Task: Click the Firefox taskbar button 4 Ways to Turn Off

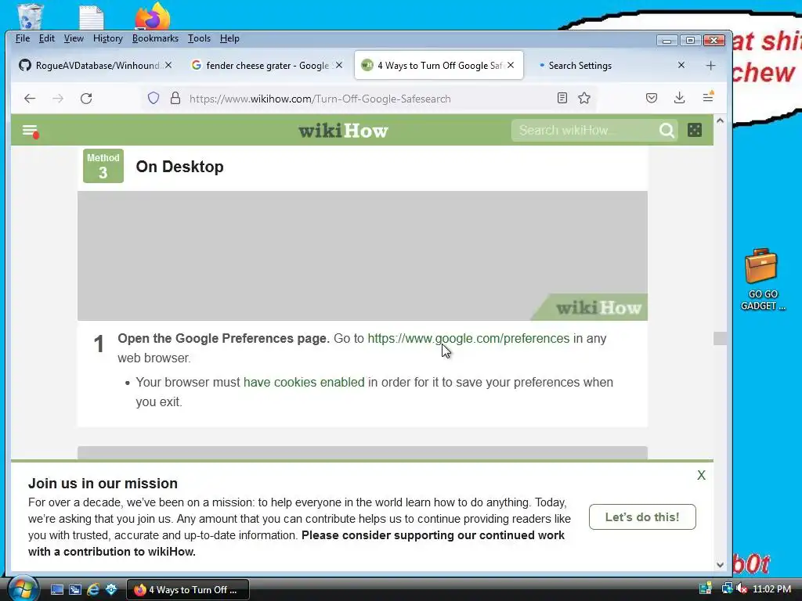Action: pyautogui.click(x=188, y=590)
